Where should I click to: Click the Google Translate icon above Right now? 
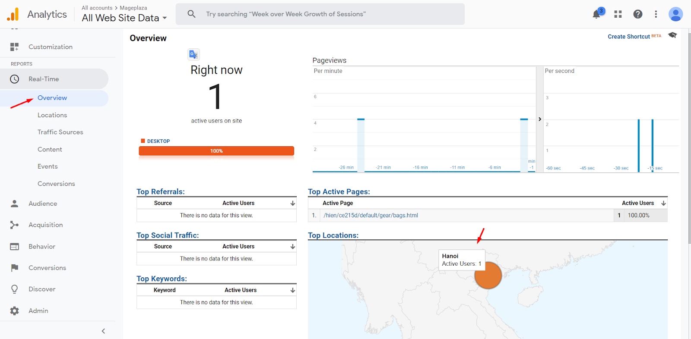coord(193,54)
